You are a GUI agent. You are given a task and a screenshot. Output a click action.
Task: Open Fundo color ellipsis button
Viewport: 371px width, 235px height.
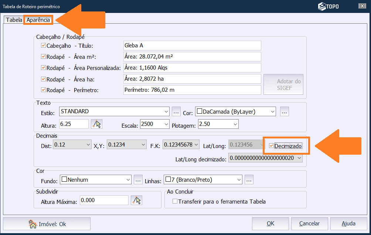[138, 180]
